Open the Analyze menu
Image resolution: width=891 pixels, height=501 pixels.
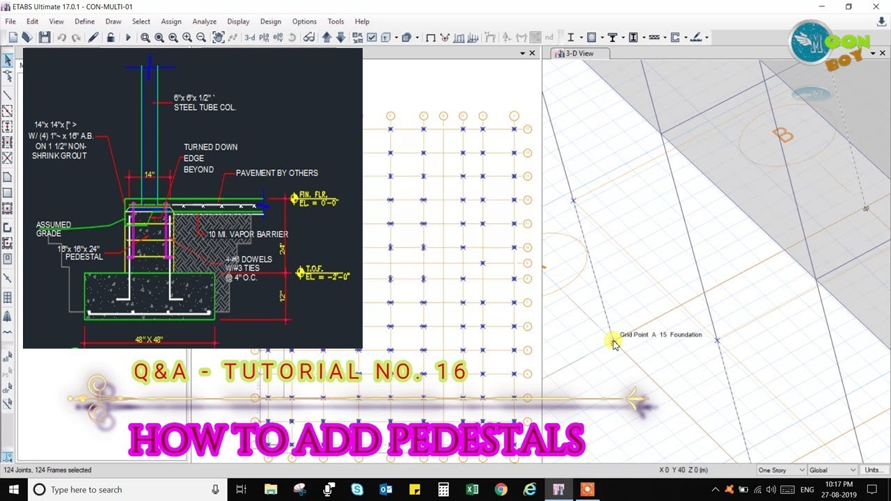point(204,22)
